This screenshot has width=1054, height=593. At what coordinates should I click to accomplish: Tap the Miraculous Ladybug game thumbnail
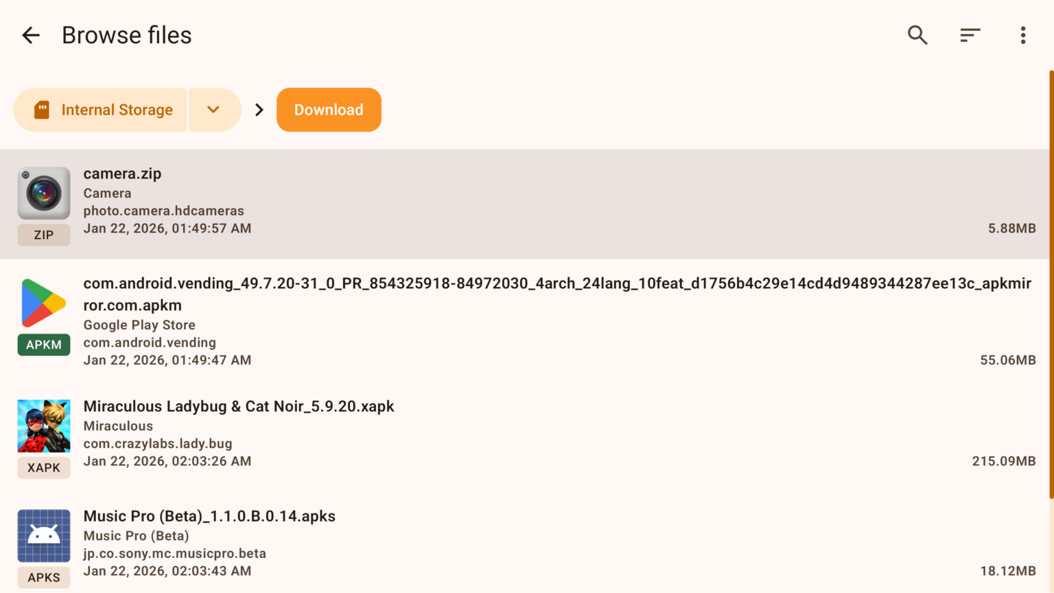pos(44,426)
